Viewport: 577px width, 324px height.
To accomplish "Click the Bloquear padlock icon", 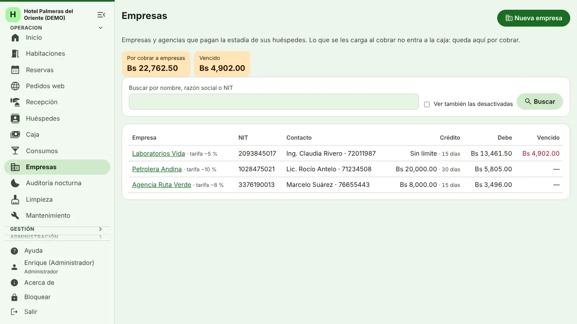I will [14, 297].
